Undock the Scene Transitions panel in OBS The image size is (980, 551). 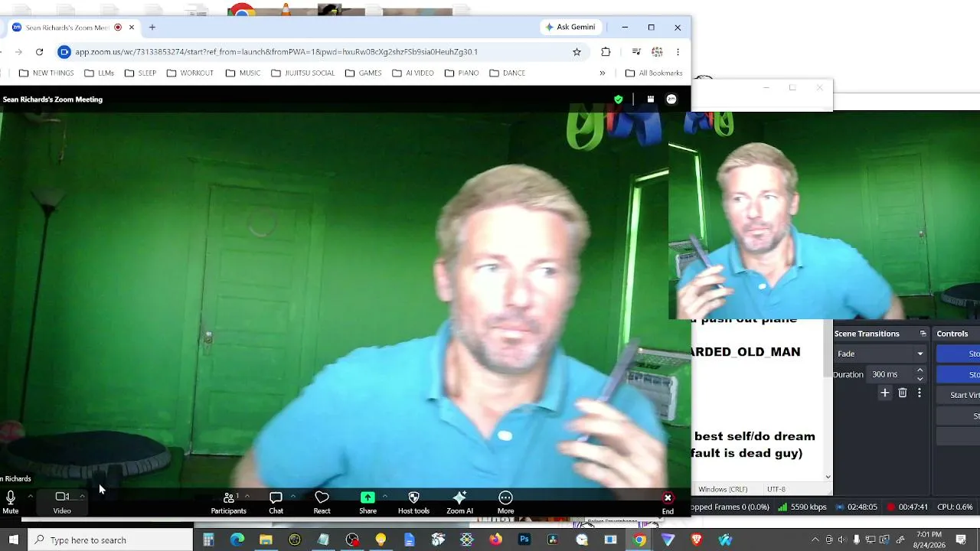pos(923,334)
